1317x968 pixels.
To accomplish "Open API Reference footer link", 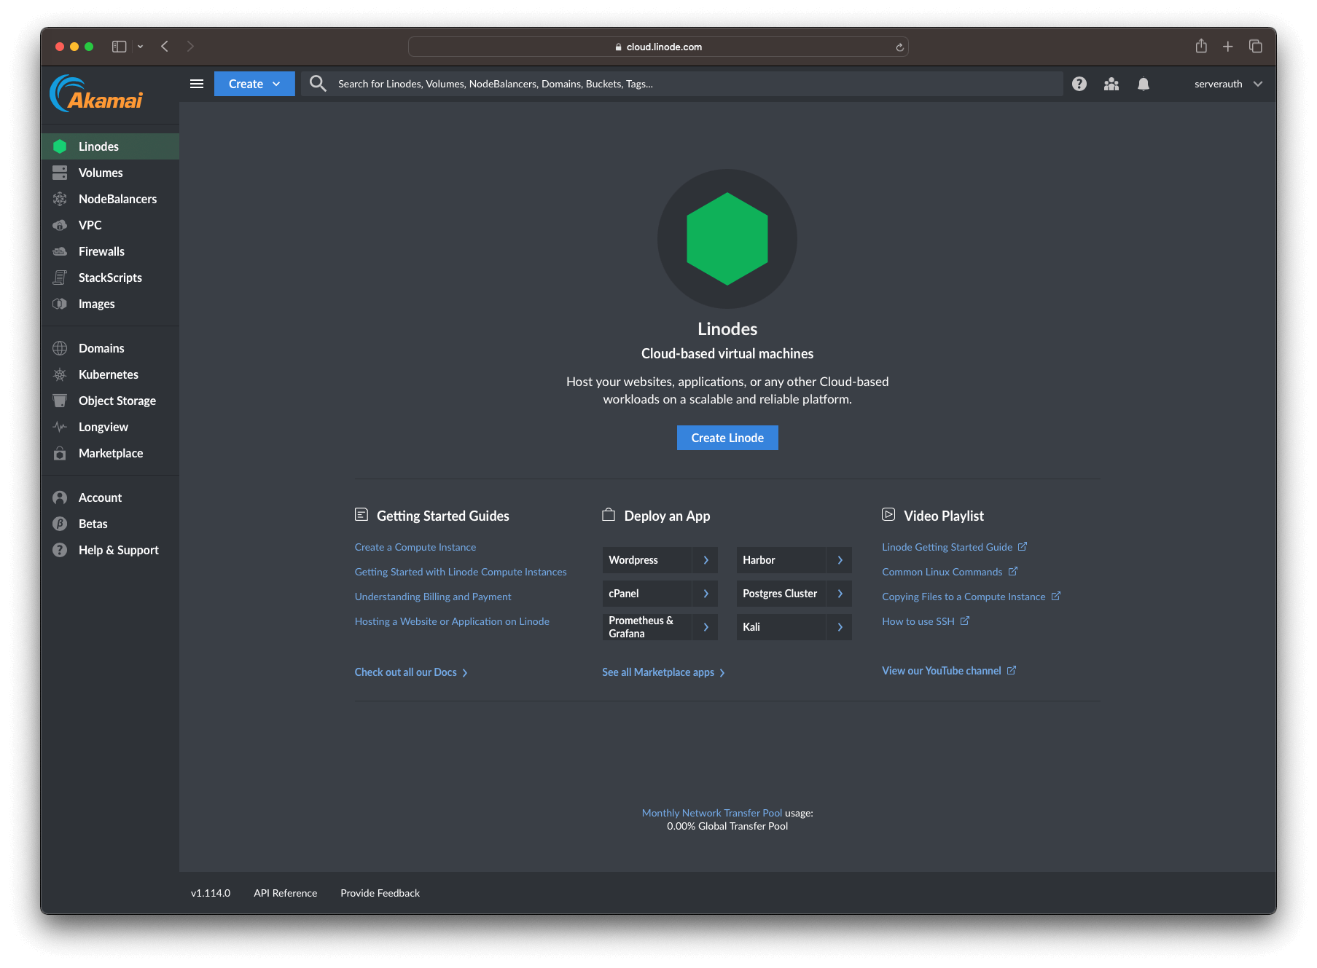I will click(x=285, y=893).
